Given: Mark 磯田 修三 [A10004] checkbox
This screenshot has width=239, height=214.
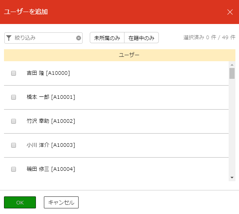Looking at the screenshot, I should pos(14,169).
